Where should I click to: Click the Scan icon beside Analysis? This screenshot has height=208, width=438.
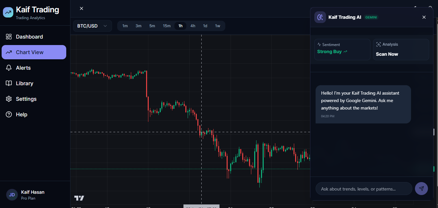pyautogui.click(x=379, y=44)
